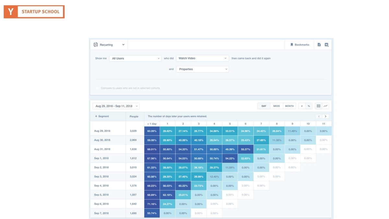Click the 55.74% cell for Sep 7
389x219 pixels.
[x=152, y=213]
